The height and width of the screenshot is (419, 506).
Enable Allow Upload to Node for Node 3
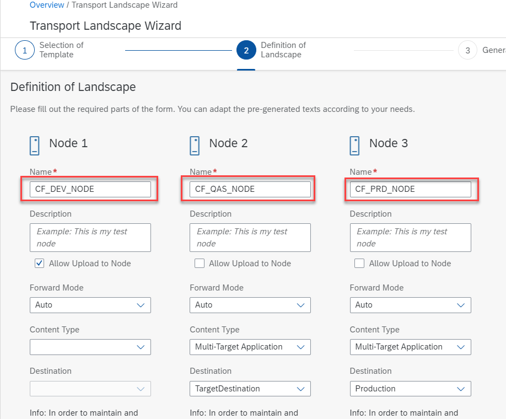click(x=359, y=264)
